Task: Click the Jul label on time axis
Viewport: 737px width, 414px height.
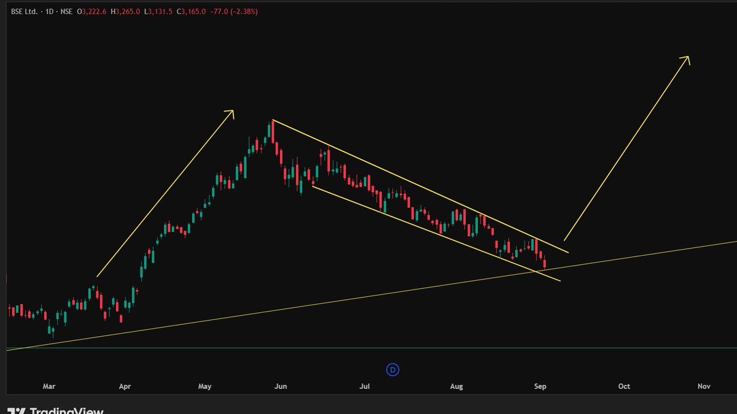Action: tap(364, 386)
